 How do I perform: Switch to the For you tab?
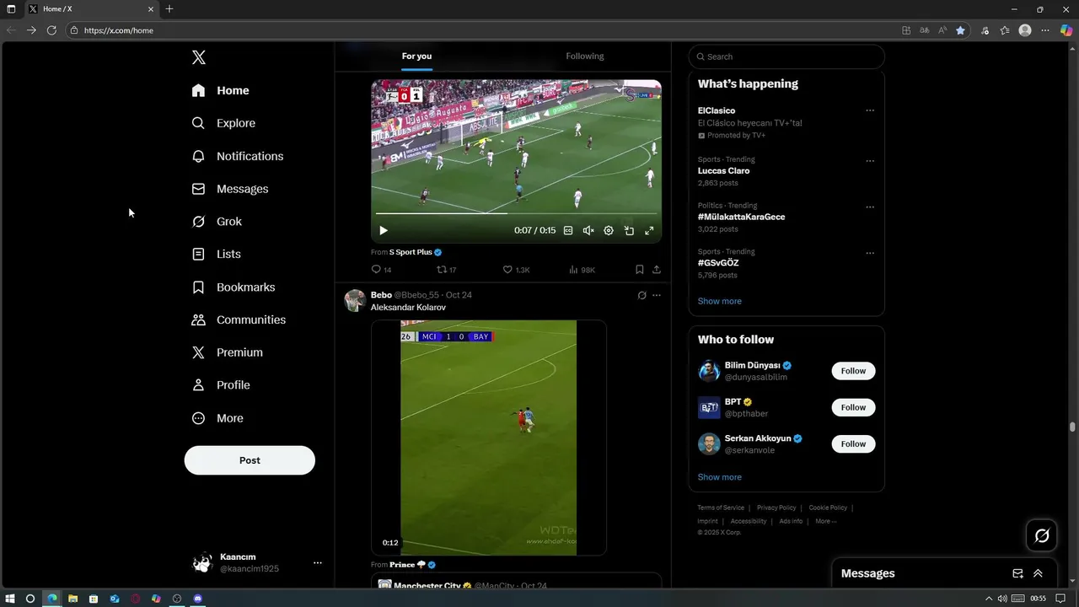tap(416, 56)
